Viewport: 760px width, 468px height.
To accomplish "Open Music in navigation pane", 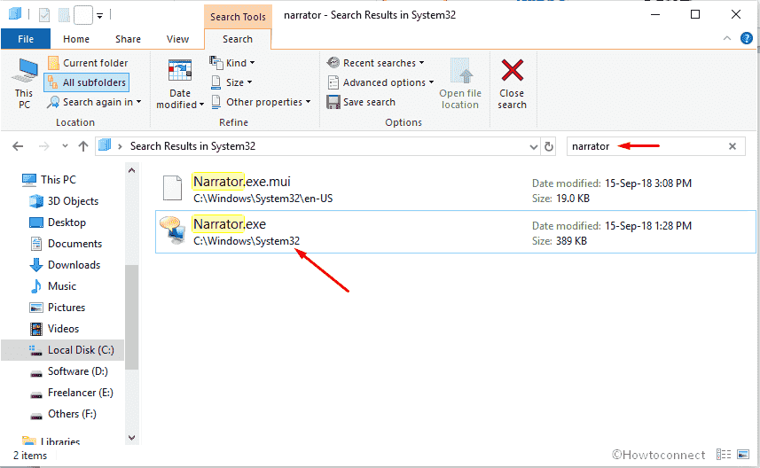I will pyautogui.click(x=53, y=286).
